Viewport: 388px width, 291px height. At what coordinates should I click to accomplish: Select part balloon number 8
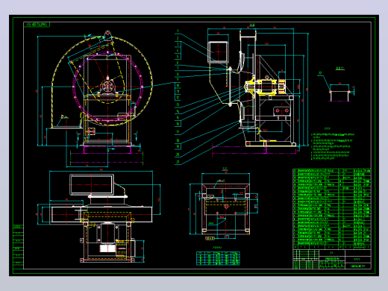click(178, 74)
